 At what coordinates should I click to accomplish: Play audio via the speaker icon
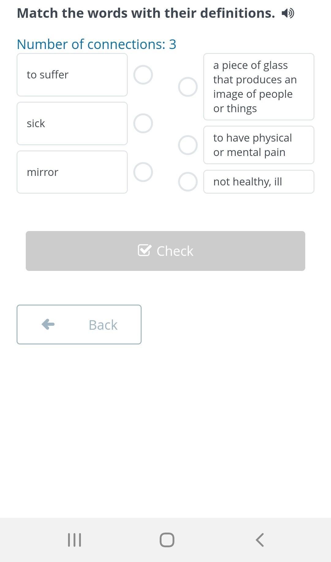click(288, 13)
